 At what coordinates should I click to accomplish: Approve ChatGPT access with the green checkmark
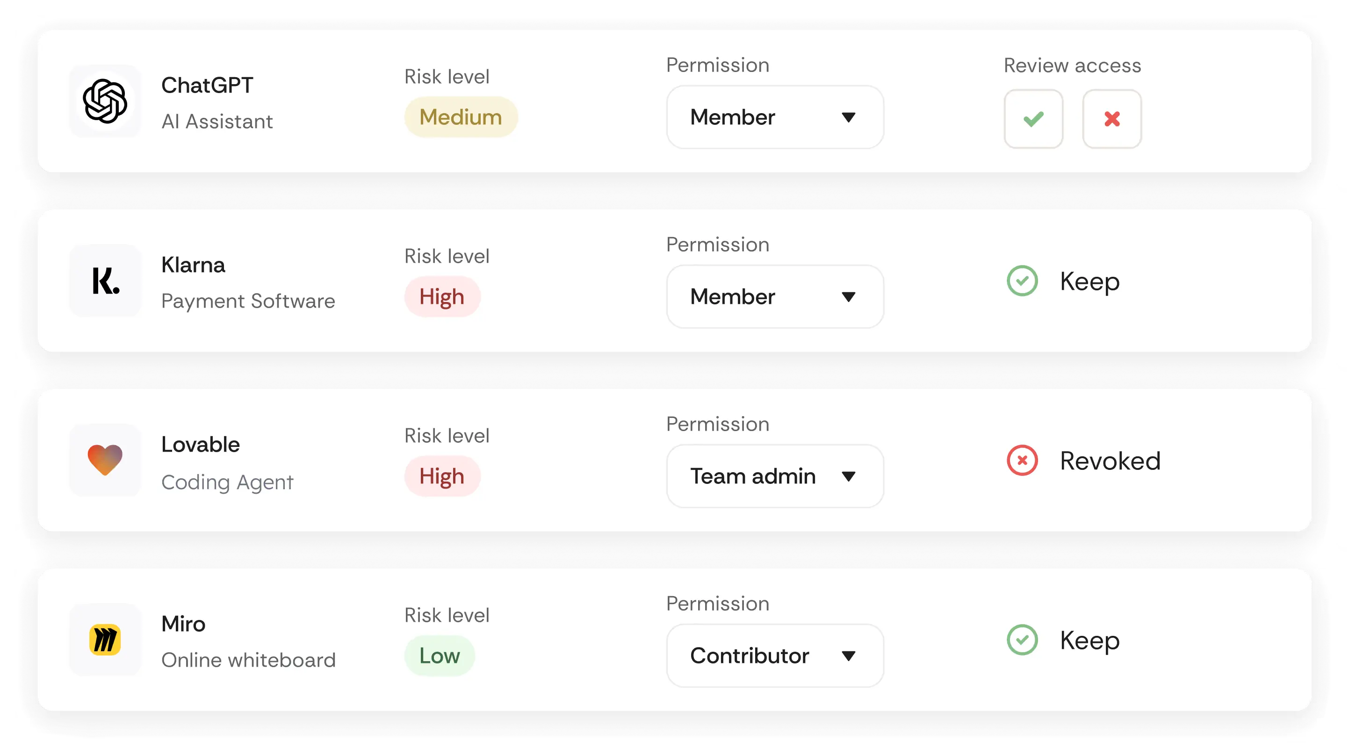coord(1033,119)
